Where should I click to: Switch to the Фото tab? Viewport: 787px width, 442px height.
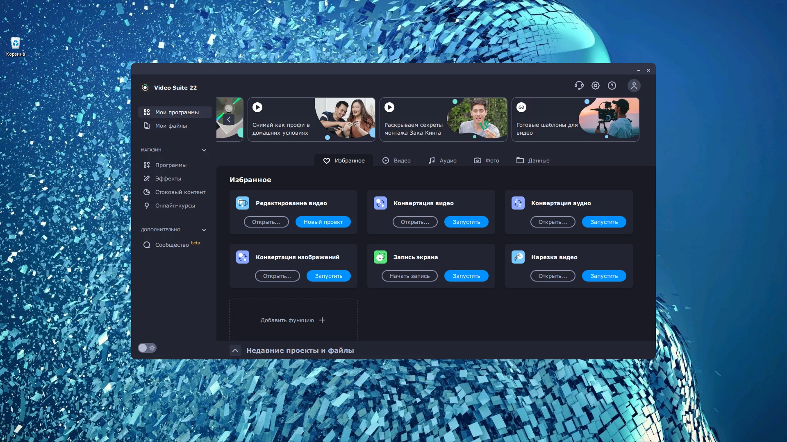487,160
